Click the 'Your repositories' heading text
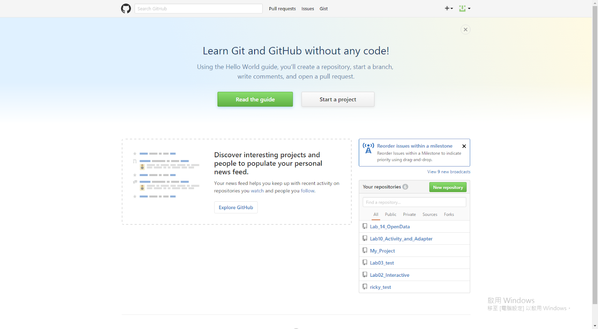This screenshot has height=329, width=598. [x=382, y=187]
